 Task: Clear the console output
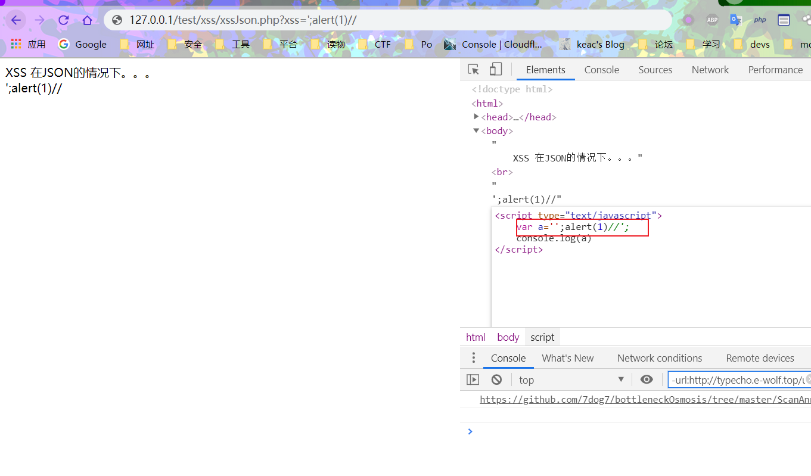496,379
